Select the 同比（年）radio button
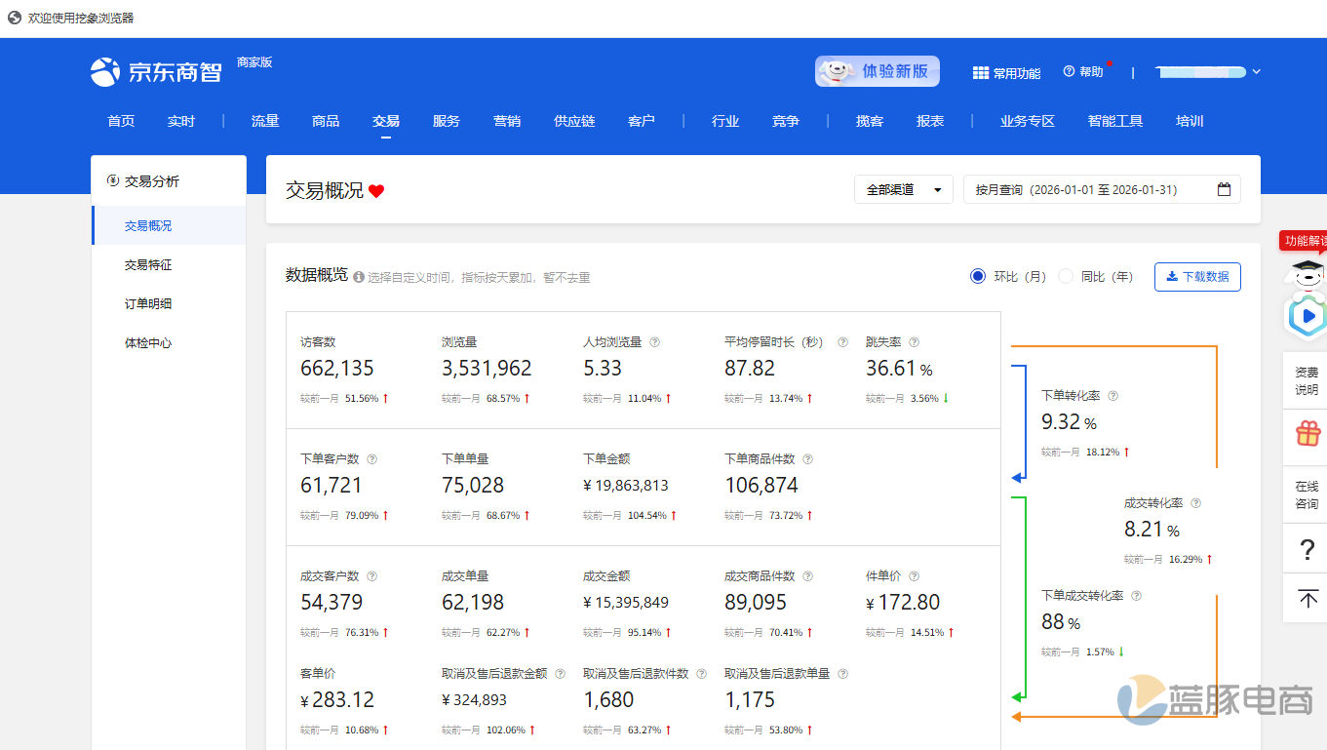 point(1066,276)
